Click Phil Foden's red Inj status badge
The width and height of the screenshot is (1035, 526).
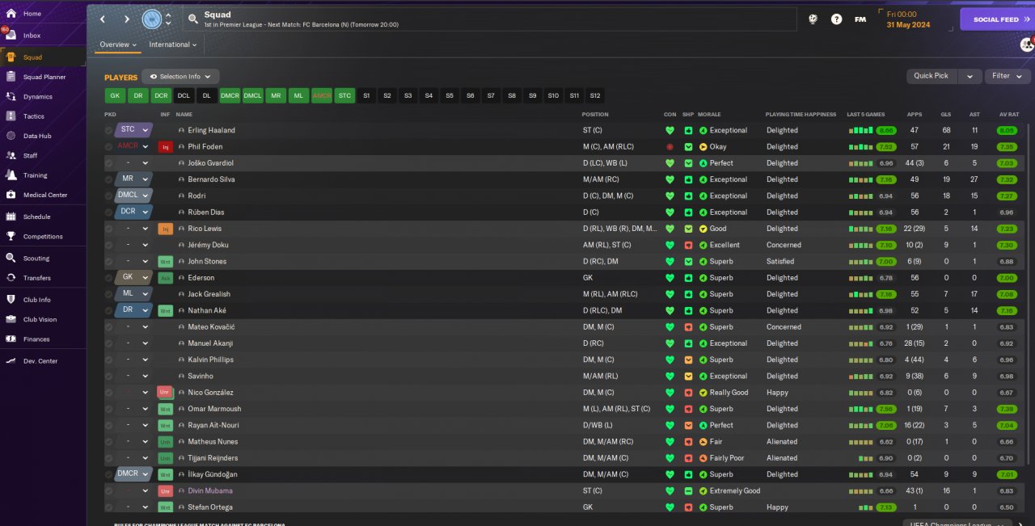pos(166,147)
